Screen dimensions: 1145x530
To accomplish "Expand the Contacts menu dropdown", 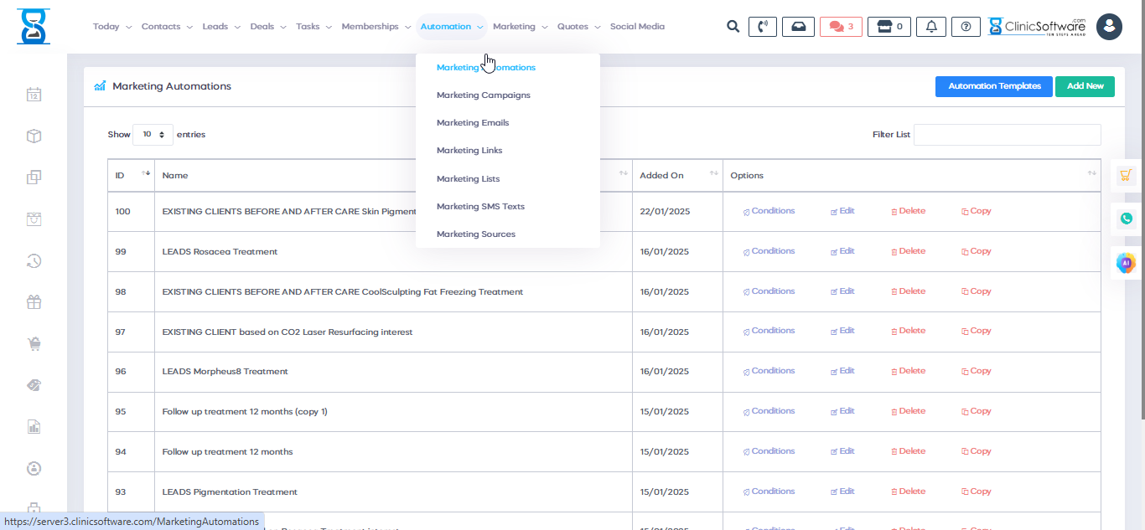I will click(x=166, y=27).
